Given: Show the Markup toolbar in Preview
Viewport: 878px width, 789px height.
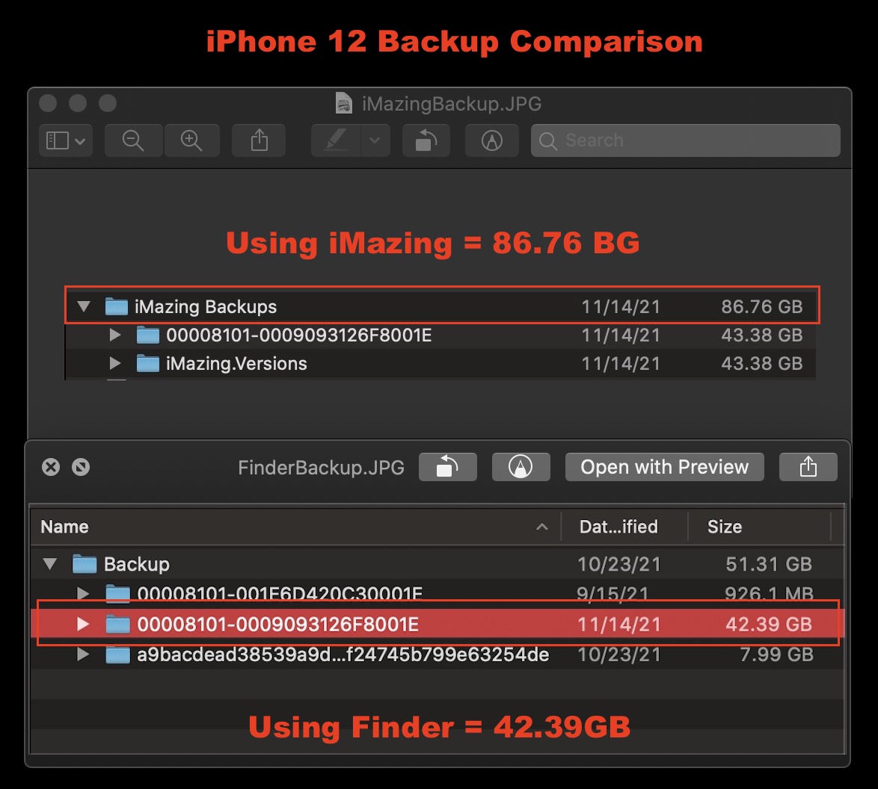Looking at the screenshot, I should tap(491, 140).
